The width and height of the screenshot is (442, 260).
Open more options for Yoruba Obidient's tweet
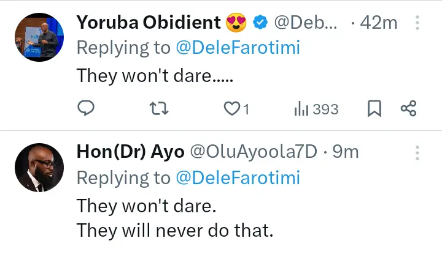click(417, 23)
